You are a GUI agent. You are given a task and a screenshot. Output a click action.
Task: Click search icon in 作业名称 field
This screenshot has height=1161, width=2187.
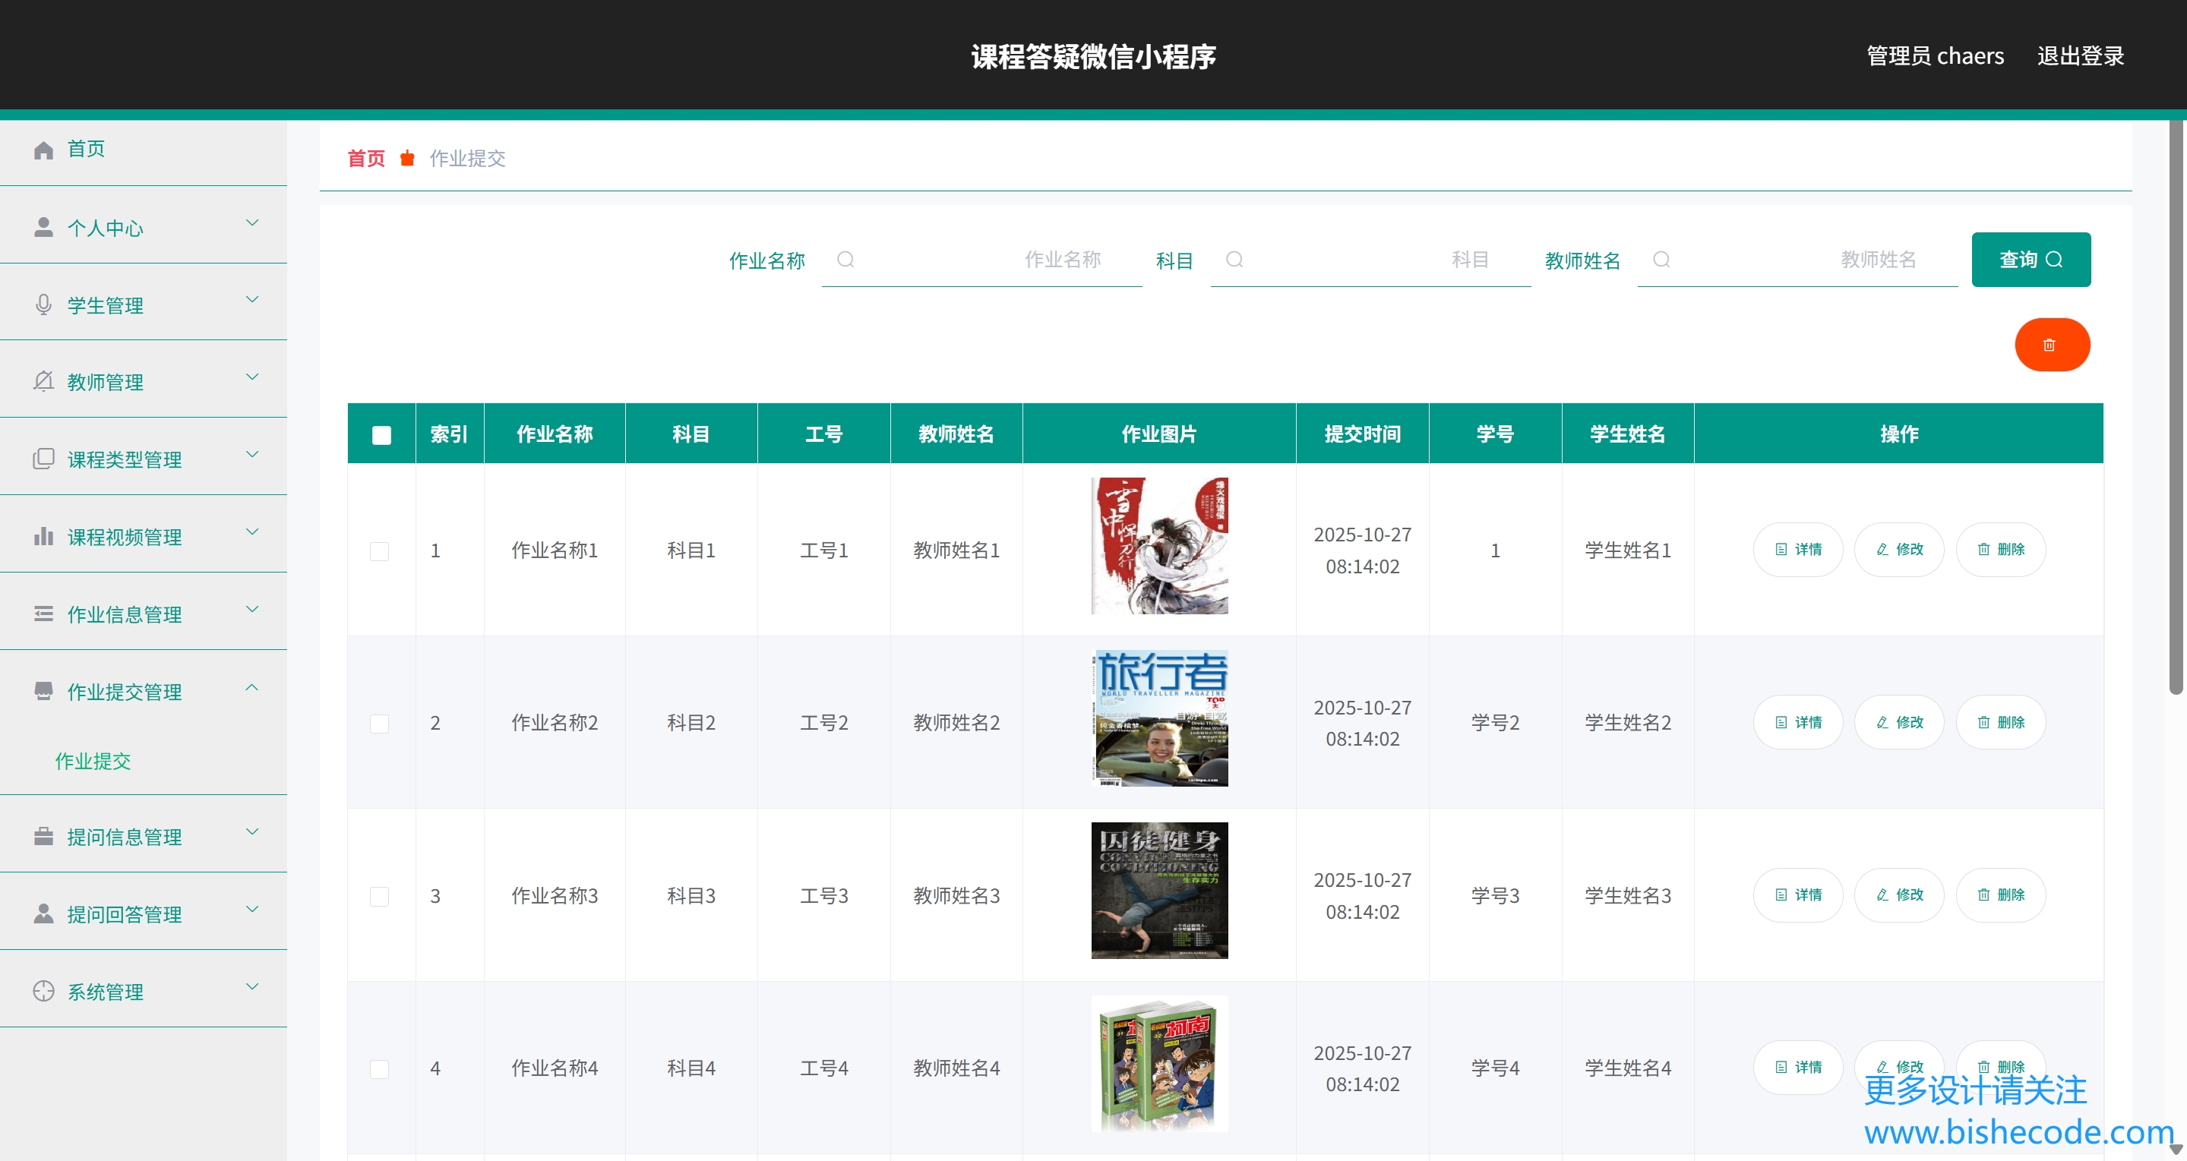[845, 260]
